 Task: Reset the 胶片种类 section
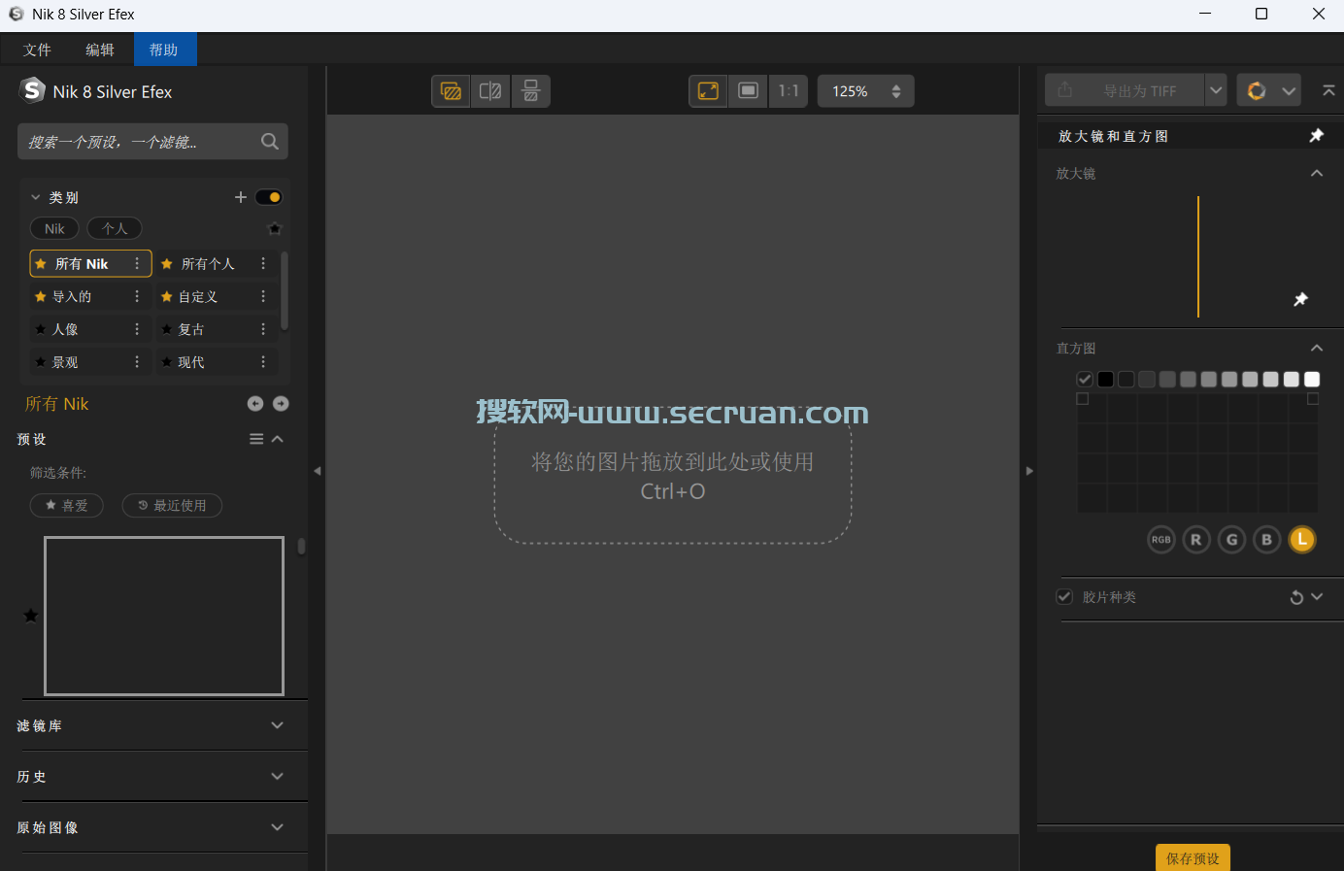tap(1296, 597)
